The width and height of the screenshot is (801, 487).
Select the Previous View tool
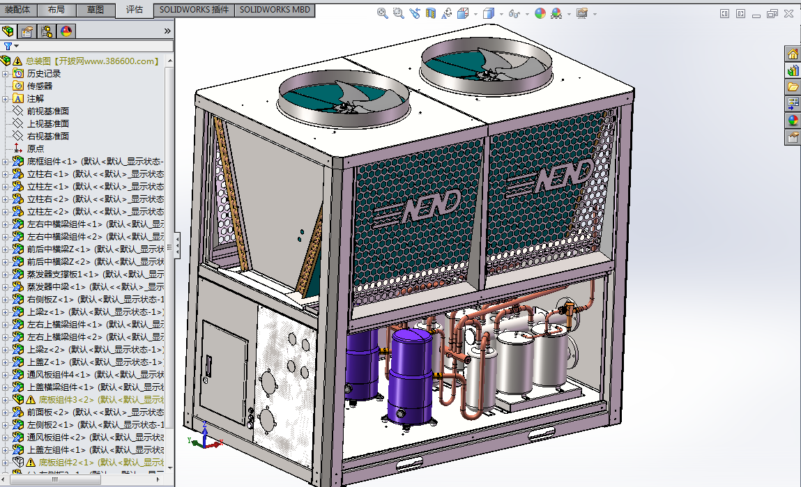pyautogui.click(x=415, y=13)
